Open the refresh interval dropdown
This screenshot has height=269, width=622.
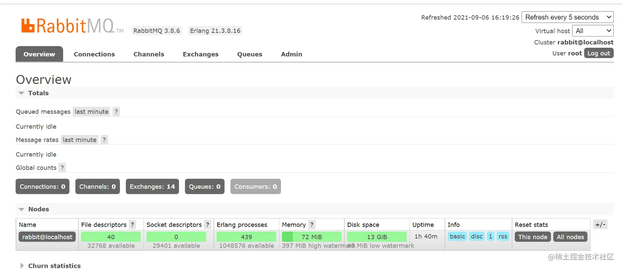click(x=568, y=17)
